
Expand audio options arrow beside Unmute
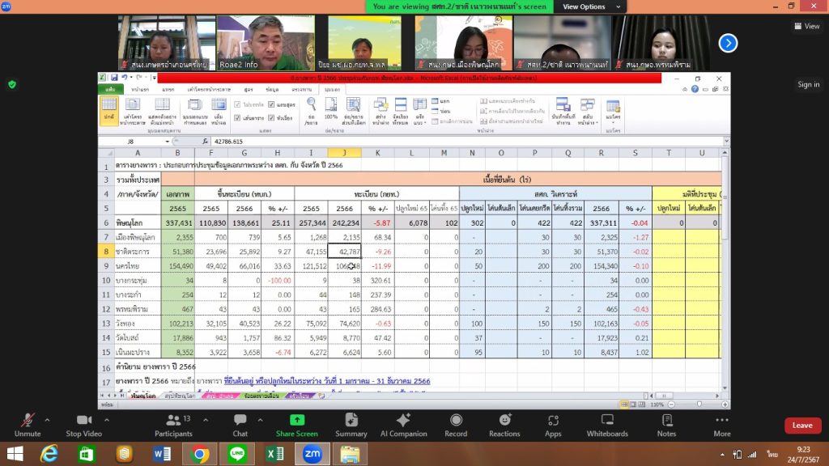(x=47, y=420)
